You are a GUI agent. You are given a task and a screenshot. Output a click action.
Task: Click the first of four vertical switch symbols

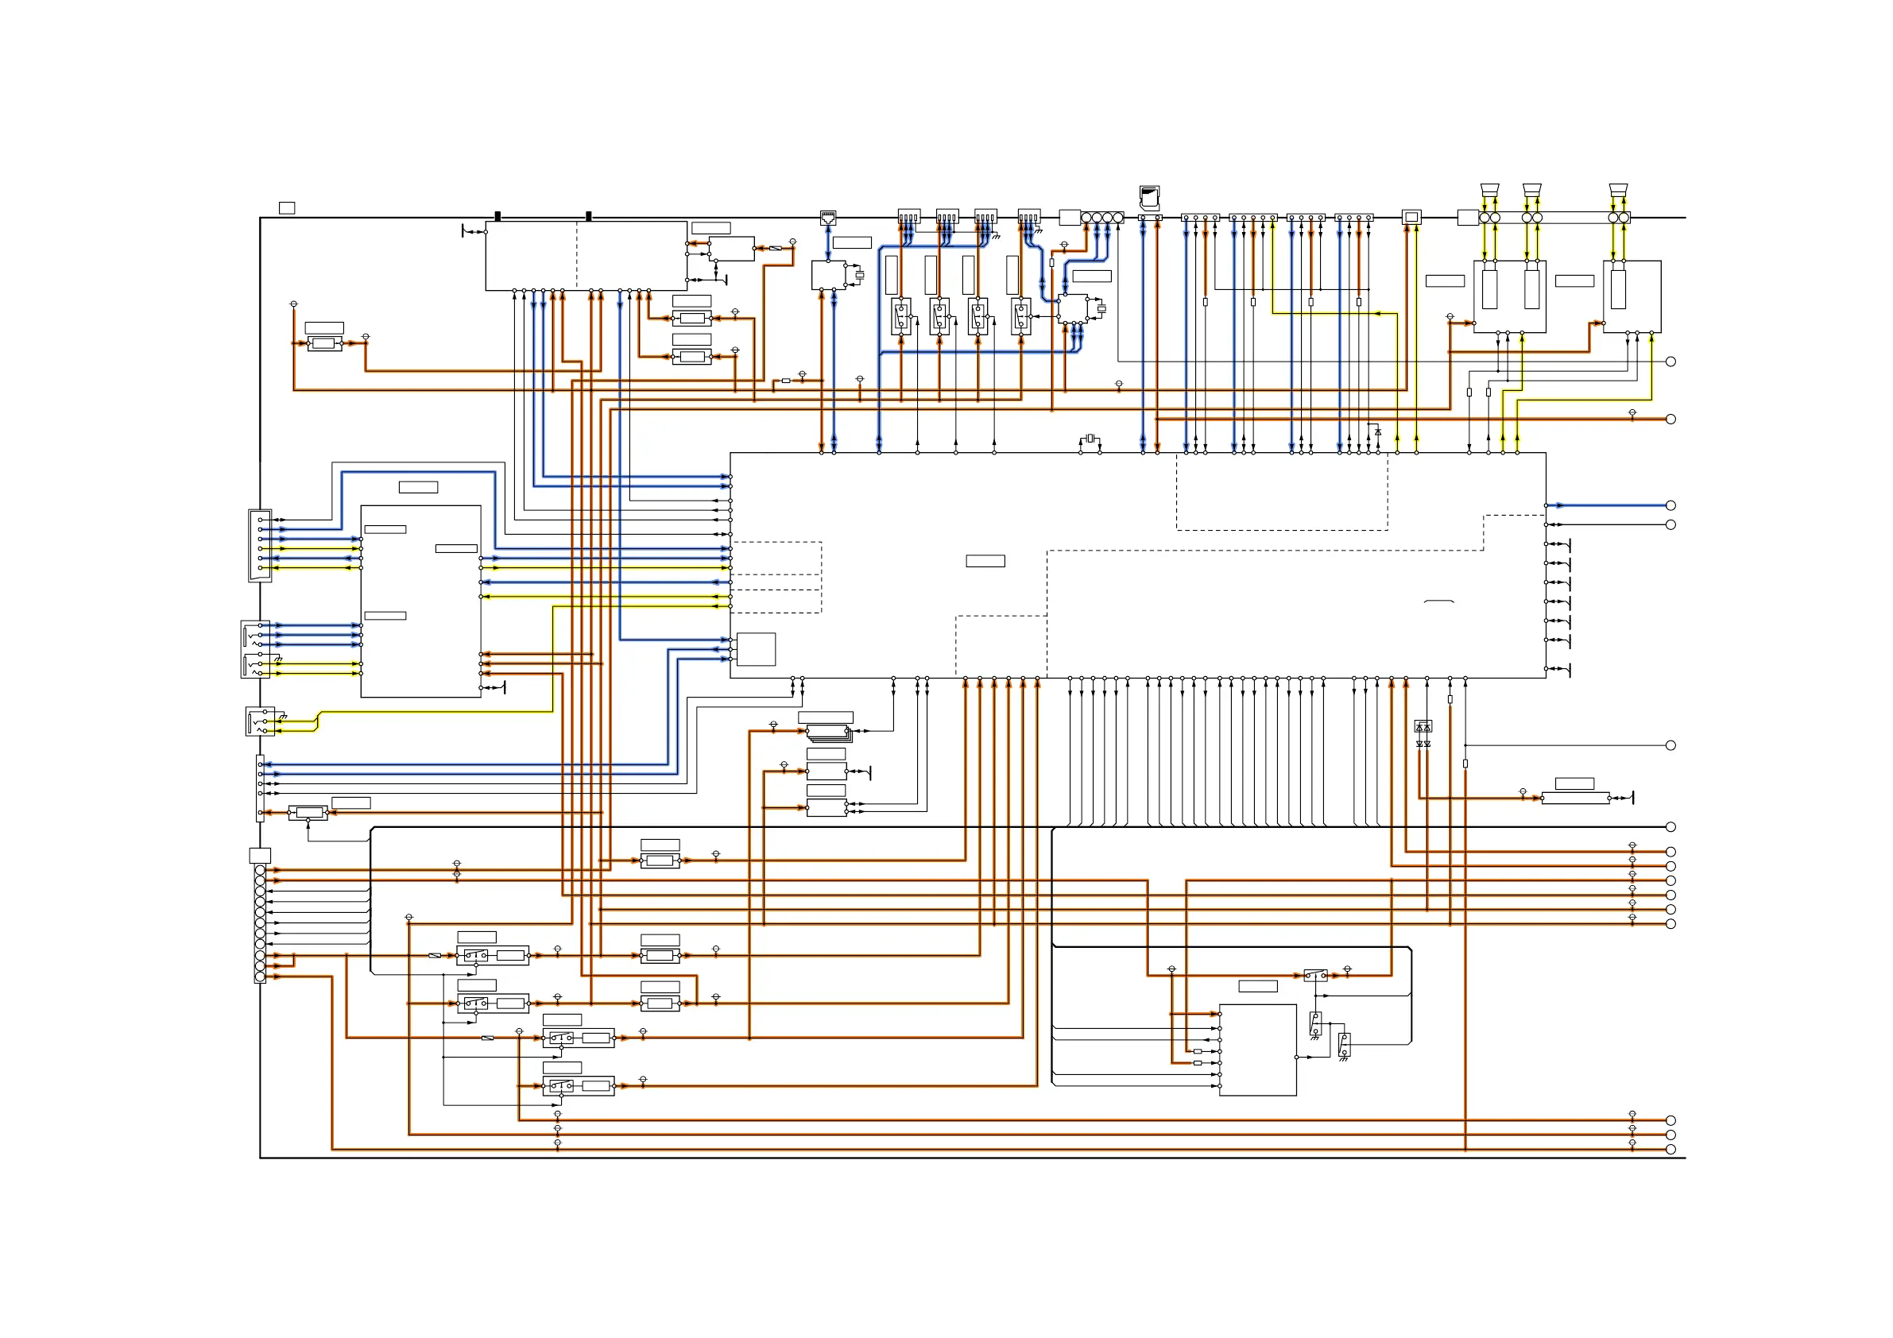pos(901,316)
